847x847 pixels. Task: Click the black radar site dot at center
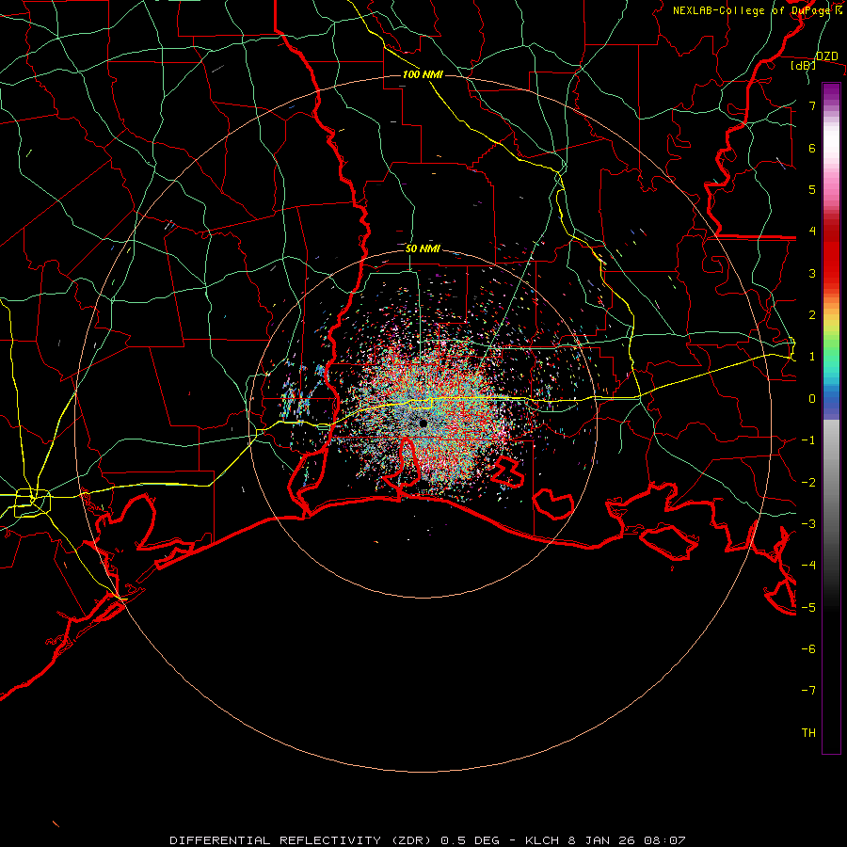(x=423, y=423)
